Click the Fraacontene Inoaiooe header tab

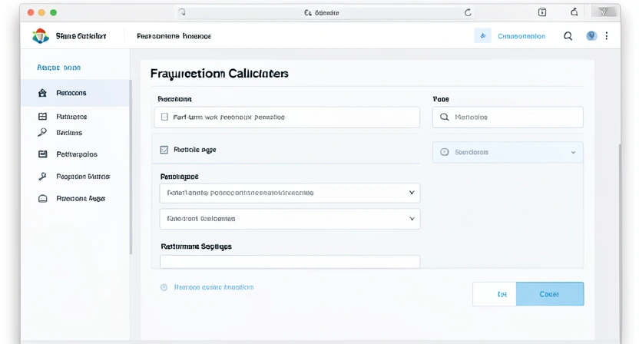(174, 36)
